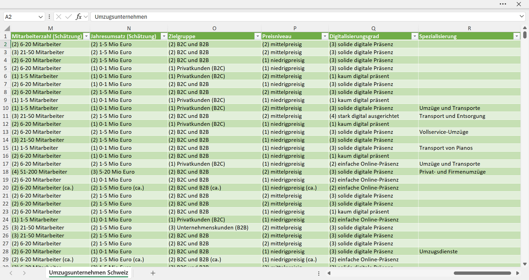Select '(3) 21-50 Mitarbeiter' in row 3
The height and width of the screenshot is (280, 529).
51,52
